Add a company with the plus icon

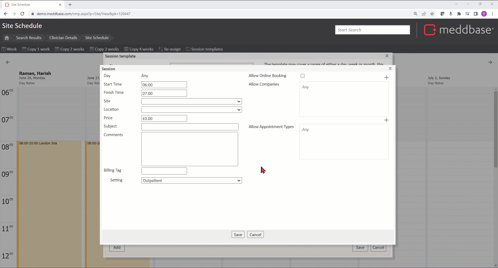tap(386, 77)
